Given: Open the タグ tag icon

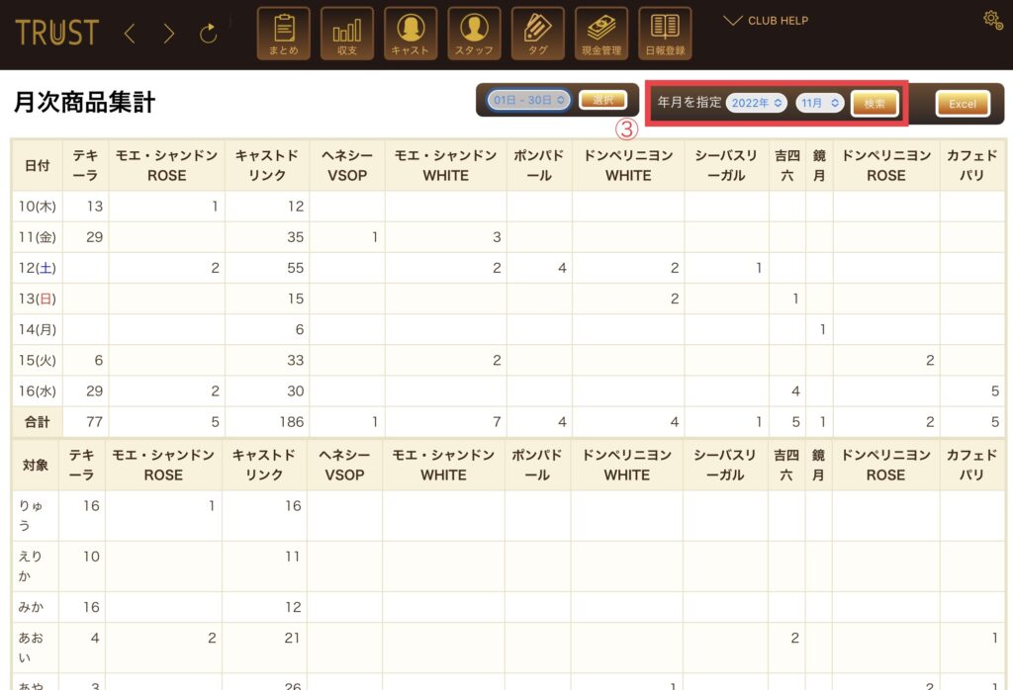Looking at the screenshot, I should (x=537, y=34).
